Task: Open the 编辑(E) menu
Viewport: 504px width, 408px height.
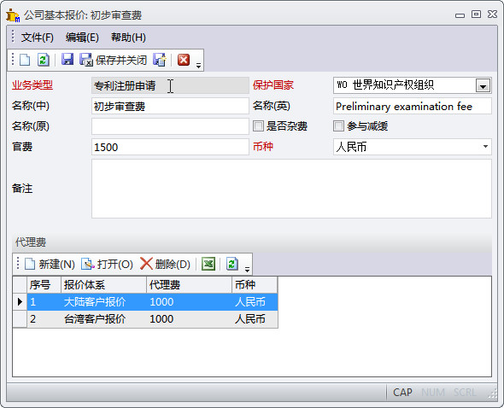Action: click(82, 38)
